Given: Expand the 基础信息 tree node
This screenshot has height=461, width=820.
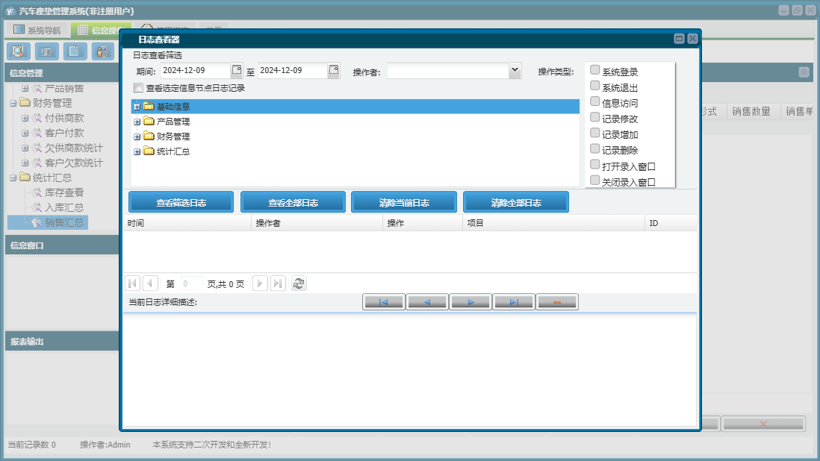Looking at the screenshot, I should tap(137, 107).
